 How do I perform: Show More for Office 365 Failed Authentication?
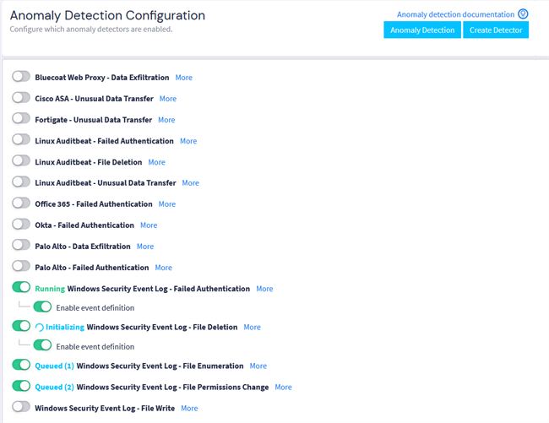[x=167, y=204]
